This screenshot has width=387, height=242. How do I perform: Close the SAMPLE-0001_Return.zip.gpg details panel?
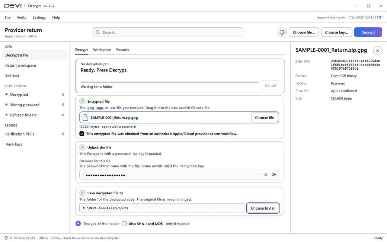tap(377, 51)
